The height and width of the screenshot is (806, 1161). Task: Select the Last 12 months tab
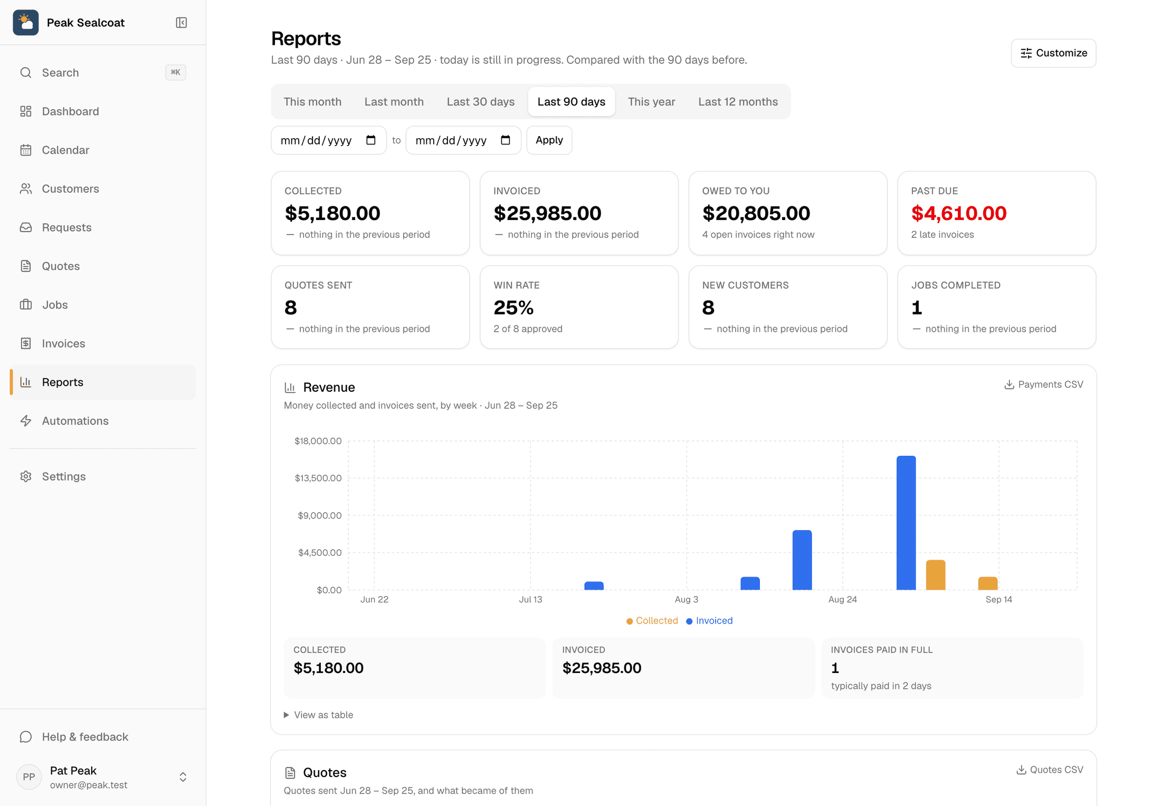point(738,102)
